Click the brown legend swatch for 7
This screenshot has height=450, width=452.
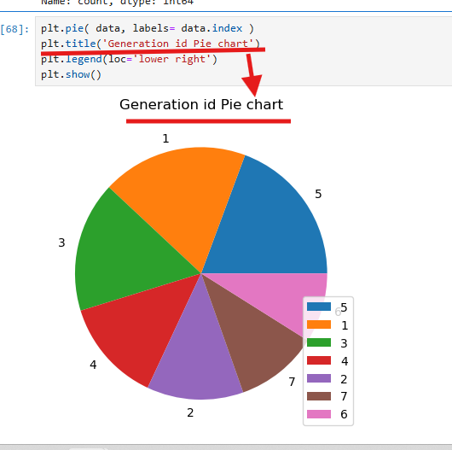319,396
